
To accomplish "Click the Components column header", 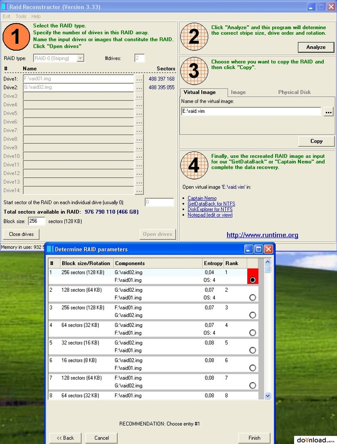I will tap(158, 263).
